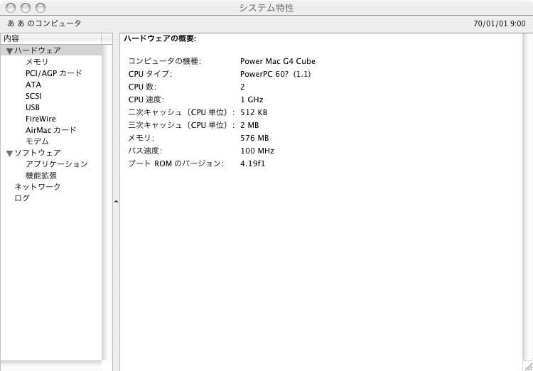Click the red close window button

(x=11, y=8)
